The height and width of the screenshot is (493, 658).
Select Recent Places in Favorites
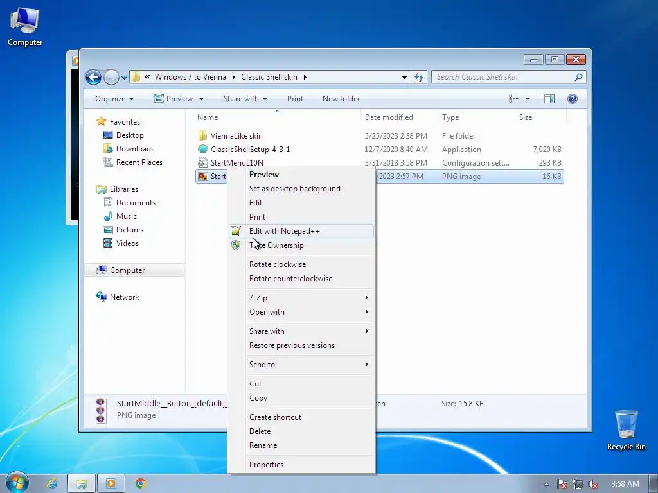(139, 162)
